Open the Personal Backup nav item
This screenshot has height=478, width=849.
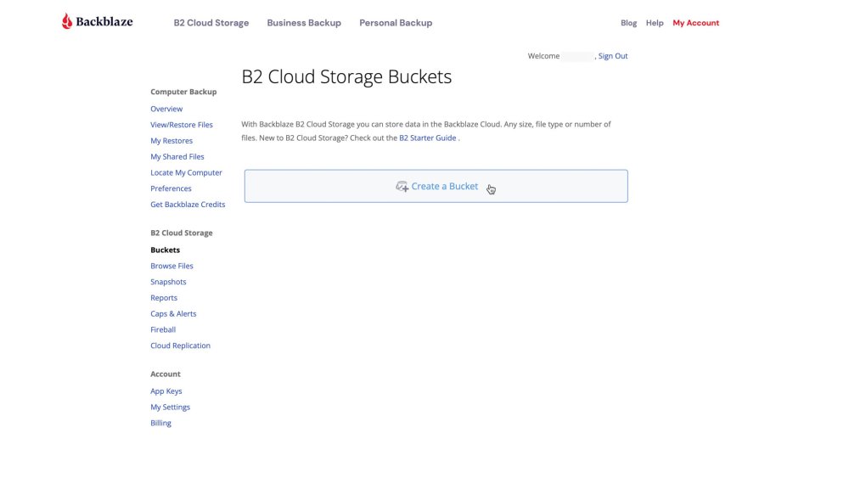(x=396, y=23)
